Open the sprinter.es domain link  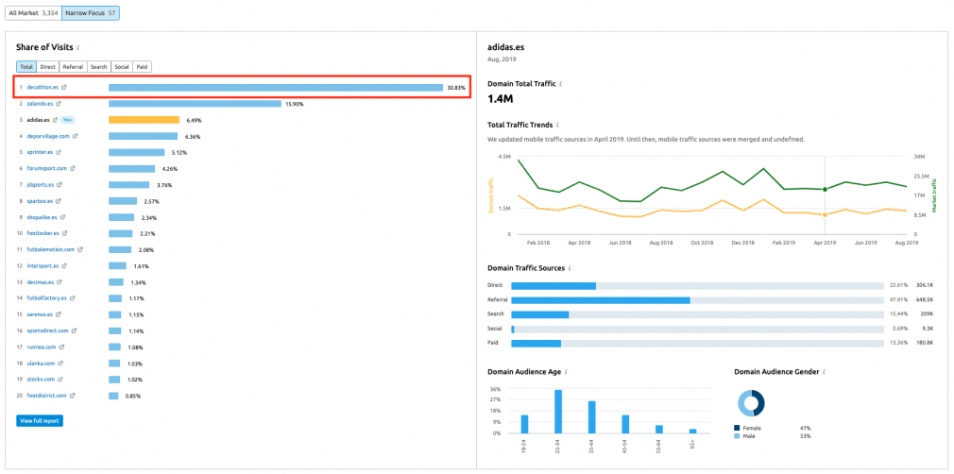[x=40, y=152]
